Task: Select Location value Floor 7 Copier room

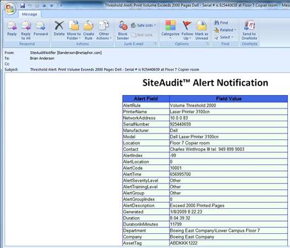Action: click(190, 143)
